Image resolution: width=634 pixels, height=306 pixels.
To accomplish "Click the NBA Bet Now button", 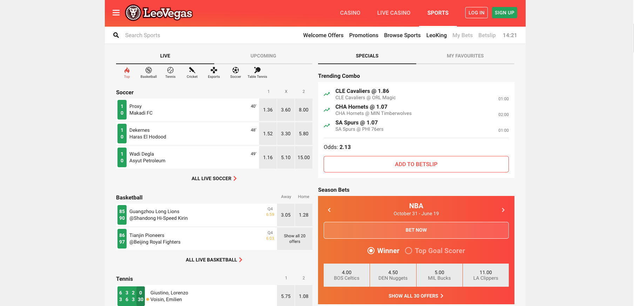I will coord(416,230).
